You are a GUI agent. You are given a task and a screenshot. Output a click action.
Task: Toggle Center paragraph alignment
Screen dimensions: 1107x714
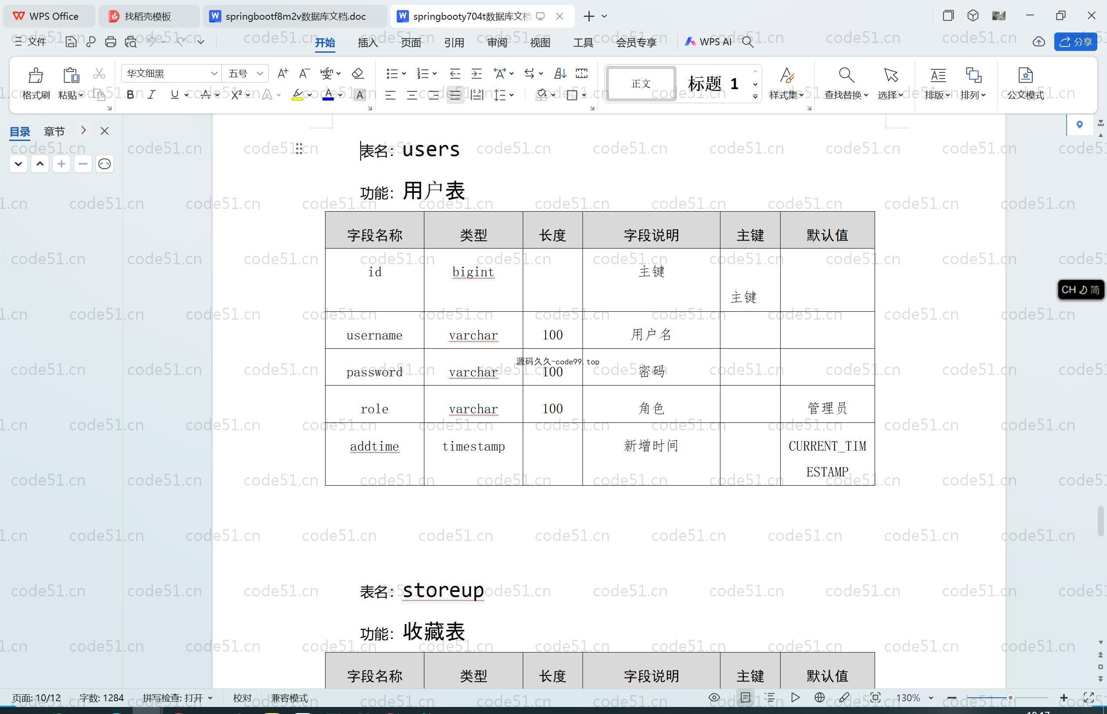click(x=412, y=95)
